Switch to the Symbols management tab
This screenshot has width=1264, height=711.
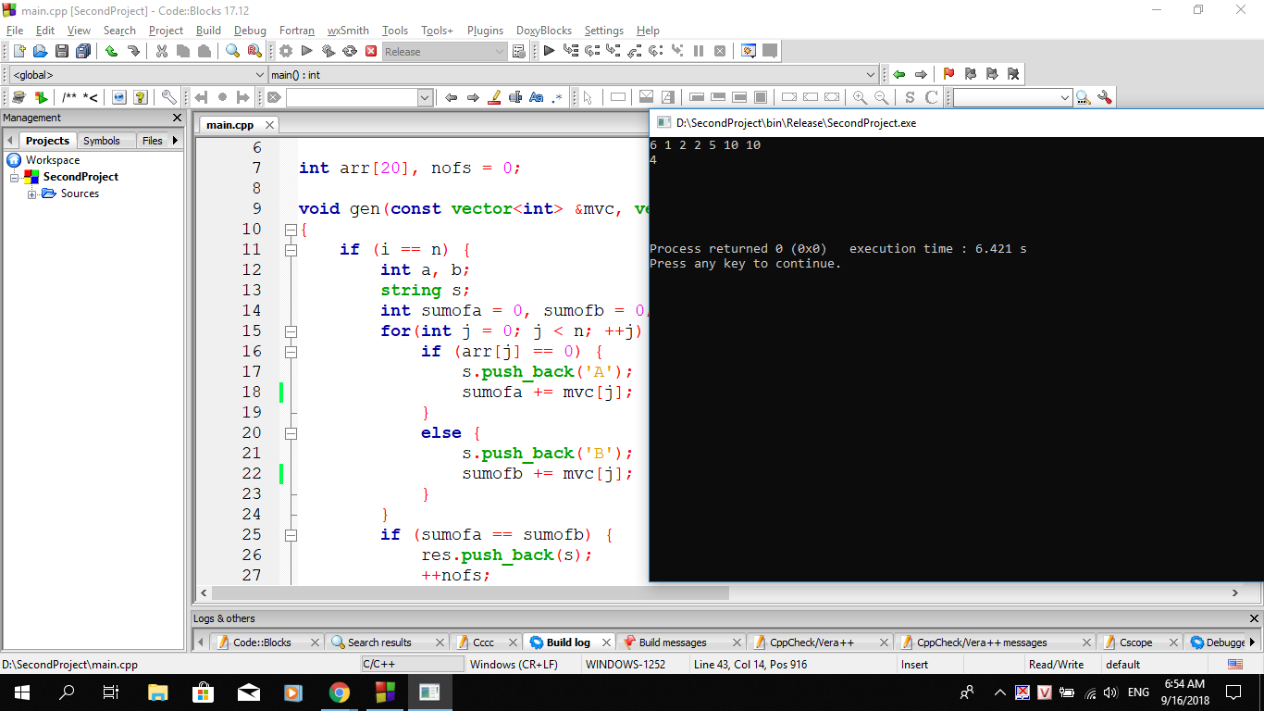click(x=101, y=141)
